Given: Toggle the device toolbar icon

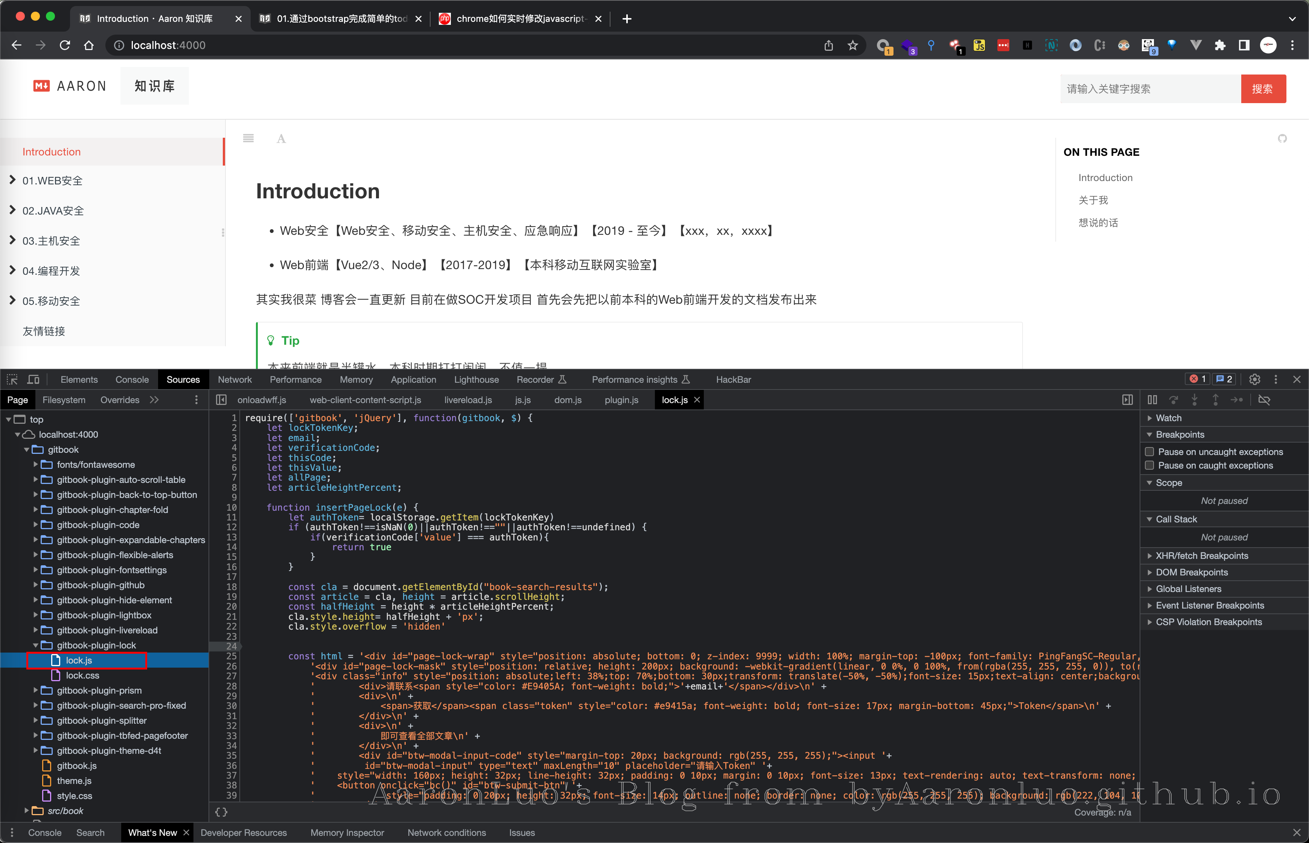Looking at the screenshot, I should coord(33,379).
